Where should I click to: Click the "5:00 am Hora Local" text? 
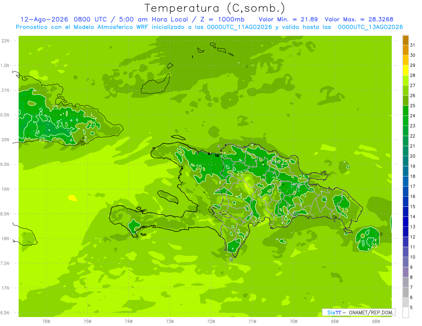tap(154, 19)
